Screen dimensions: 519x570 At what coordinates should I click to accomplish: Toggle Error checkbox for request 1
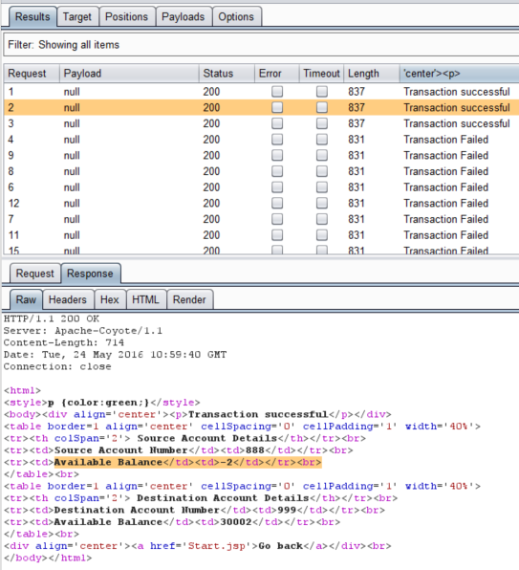277,91
